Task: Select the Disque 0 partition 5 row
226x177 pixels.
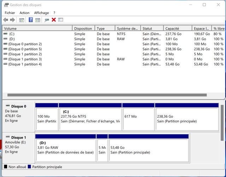Action: tap(114, 49)
